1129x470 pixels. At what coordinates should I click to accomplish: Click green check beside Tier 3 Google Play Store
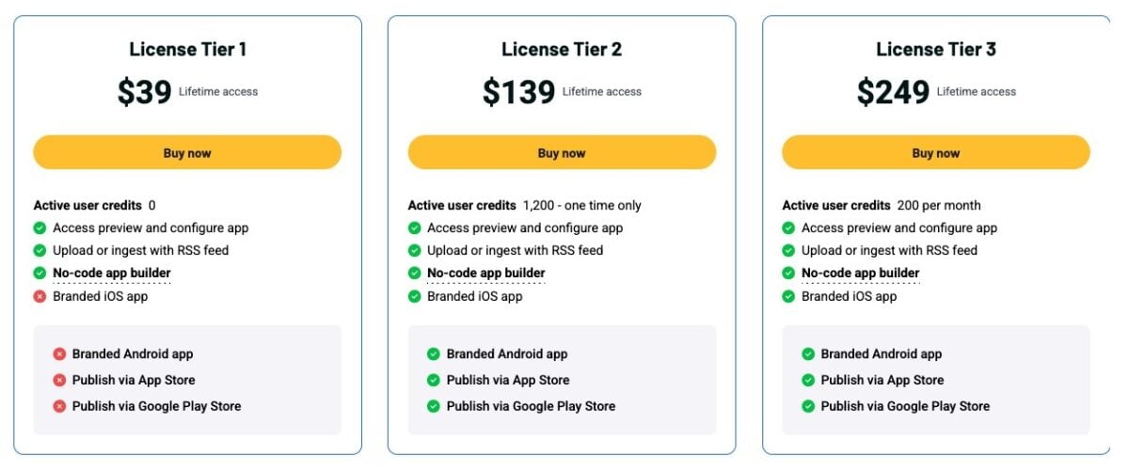click(x=808, y=406)
